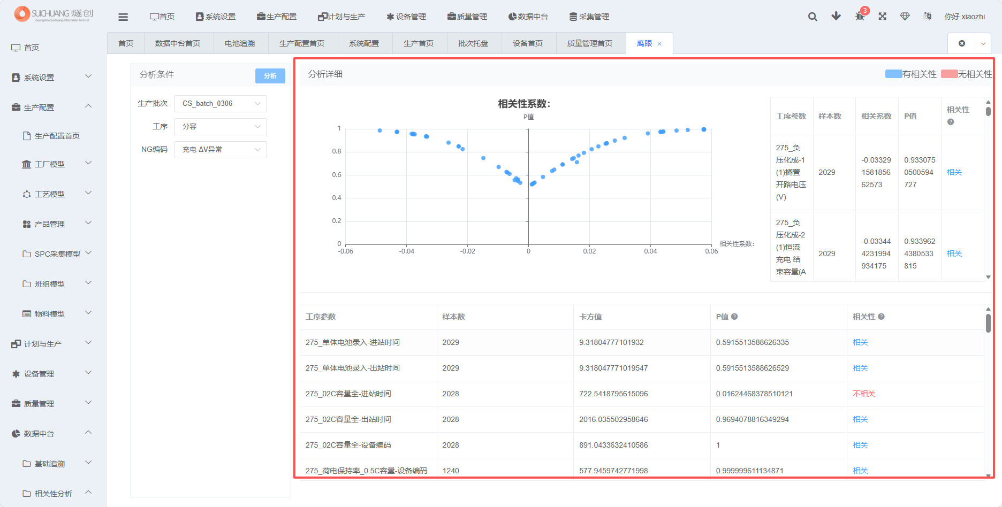Image resolution: width=1002 pixels, height=507 pixels.
Task: Toggle the hamburger sidebar collapse icon
Action: tap(123, 17)
